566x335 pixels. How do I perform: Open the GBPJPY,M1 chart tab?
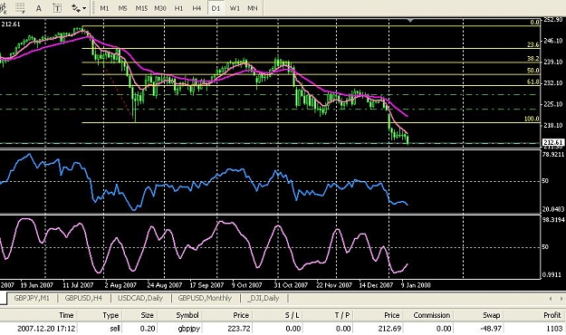pos(31,298)
